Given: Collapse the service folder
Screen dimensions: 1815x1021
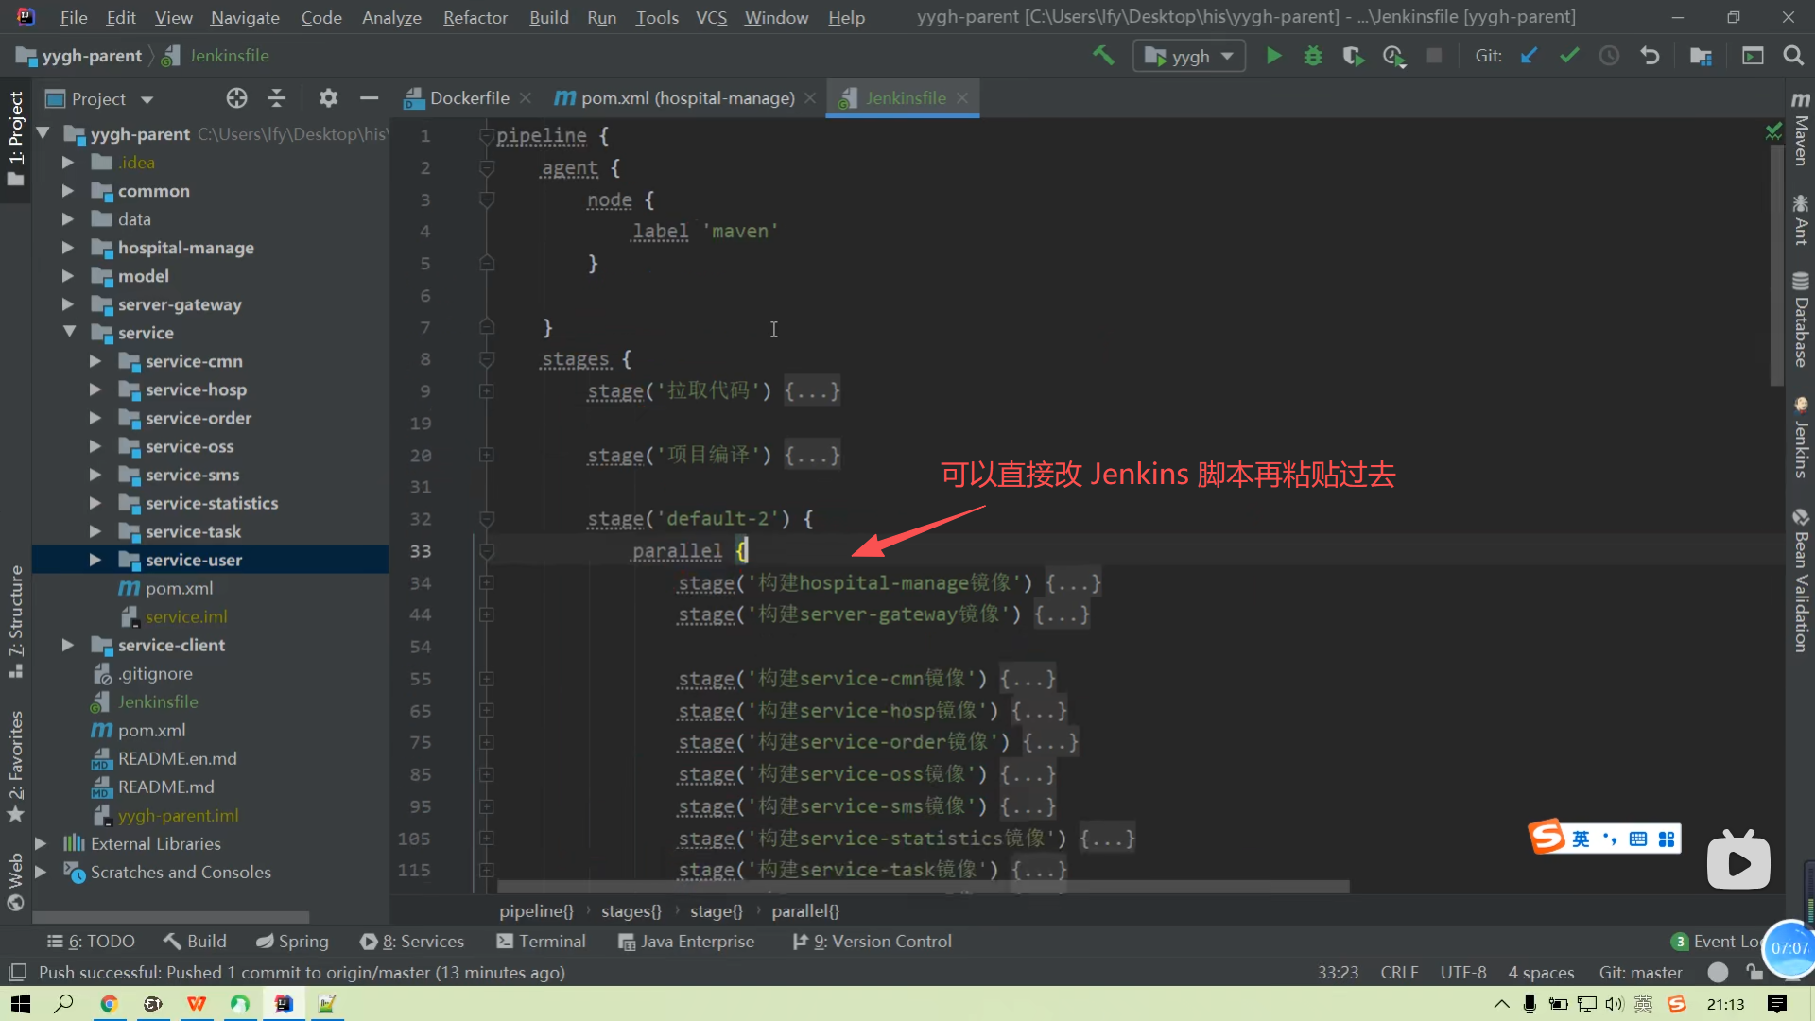Looking at the screenshot, I should click(x=69, y=332).
